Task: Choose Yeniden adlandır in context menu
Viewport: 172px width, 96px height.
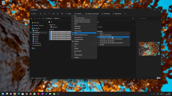Action: point(84,55)
